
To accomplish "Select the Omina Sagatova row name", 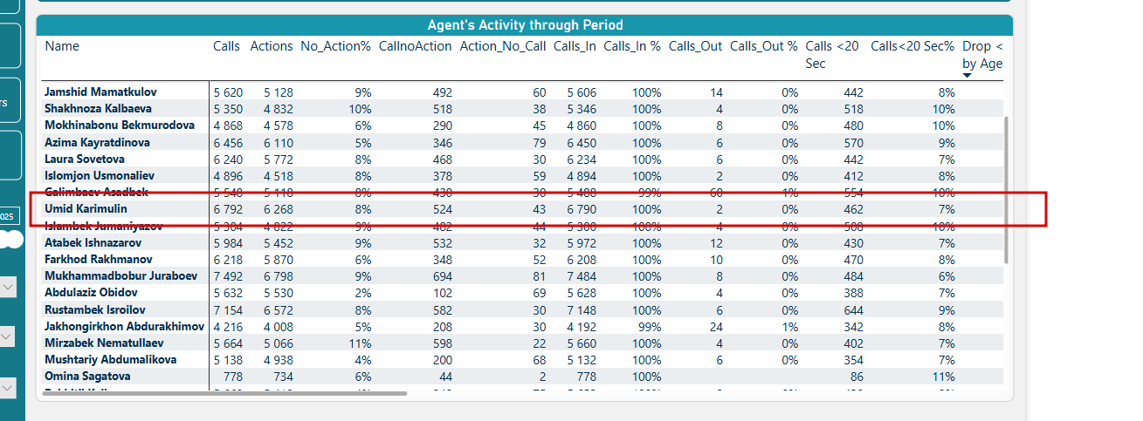I will coord(87,377).
